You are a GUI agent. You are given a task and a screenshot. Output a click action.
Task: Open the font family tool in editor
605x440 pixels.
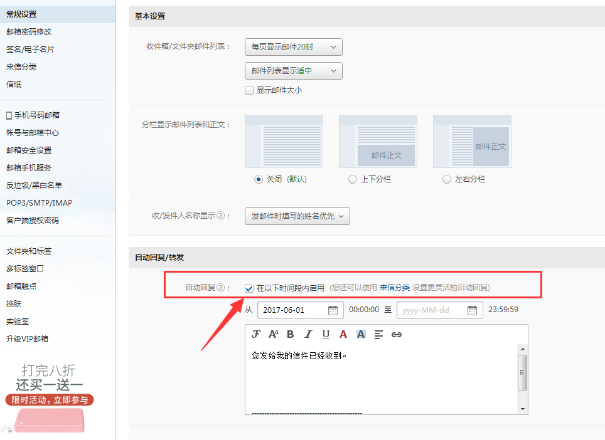click(256, 334)
